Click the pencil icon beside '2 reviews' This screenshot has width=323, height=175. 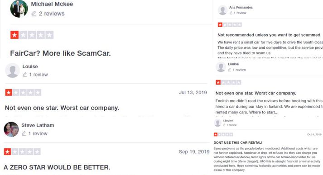point(34,14)
